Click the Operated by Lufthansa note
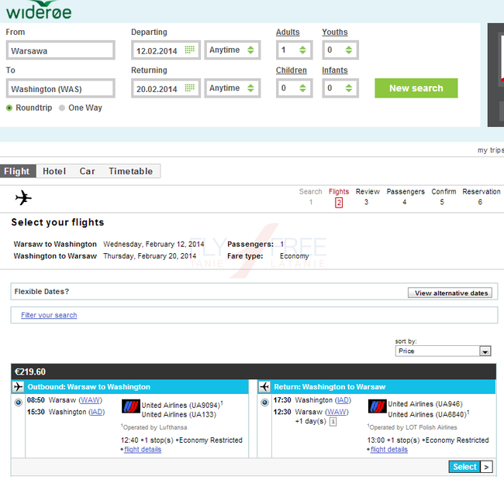Image resolution: width=504 pixels, height=490 pixels. (154, 427)
